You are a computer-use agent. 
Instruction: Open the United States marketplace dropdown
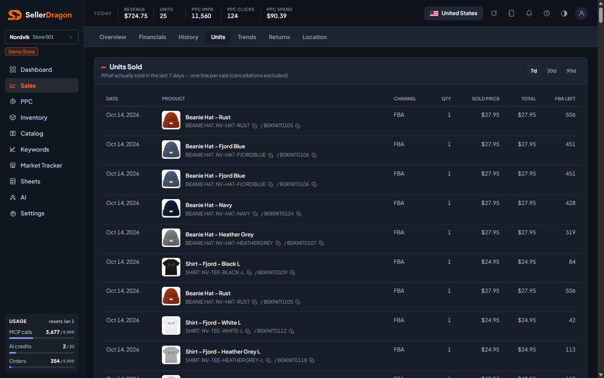453,13
